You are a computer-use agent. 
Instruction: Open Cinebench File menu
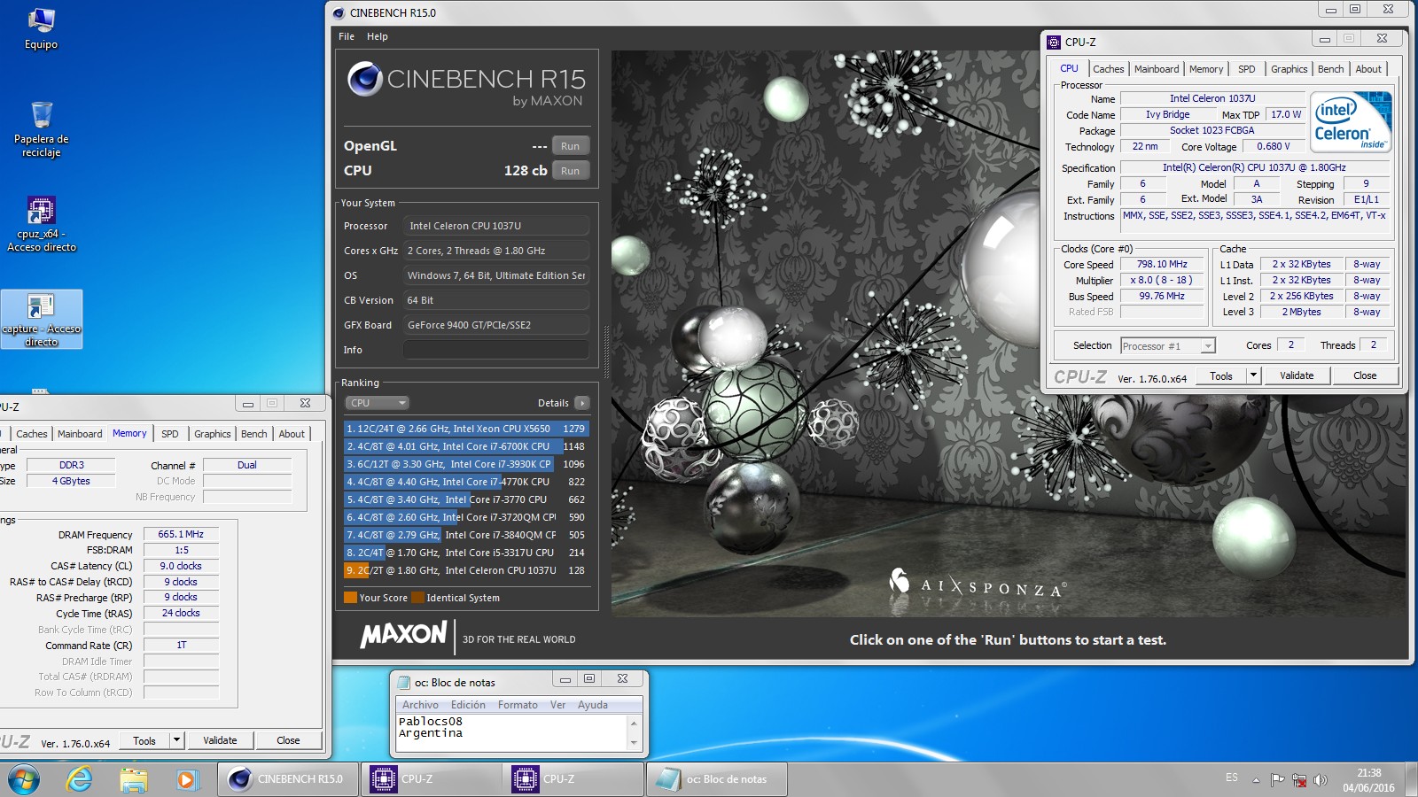347,36
